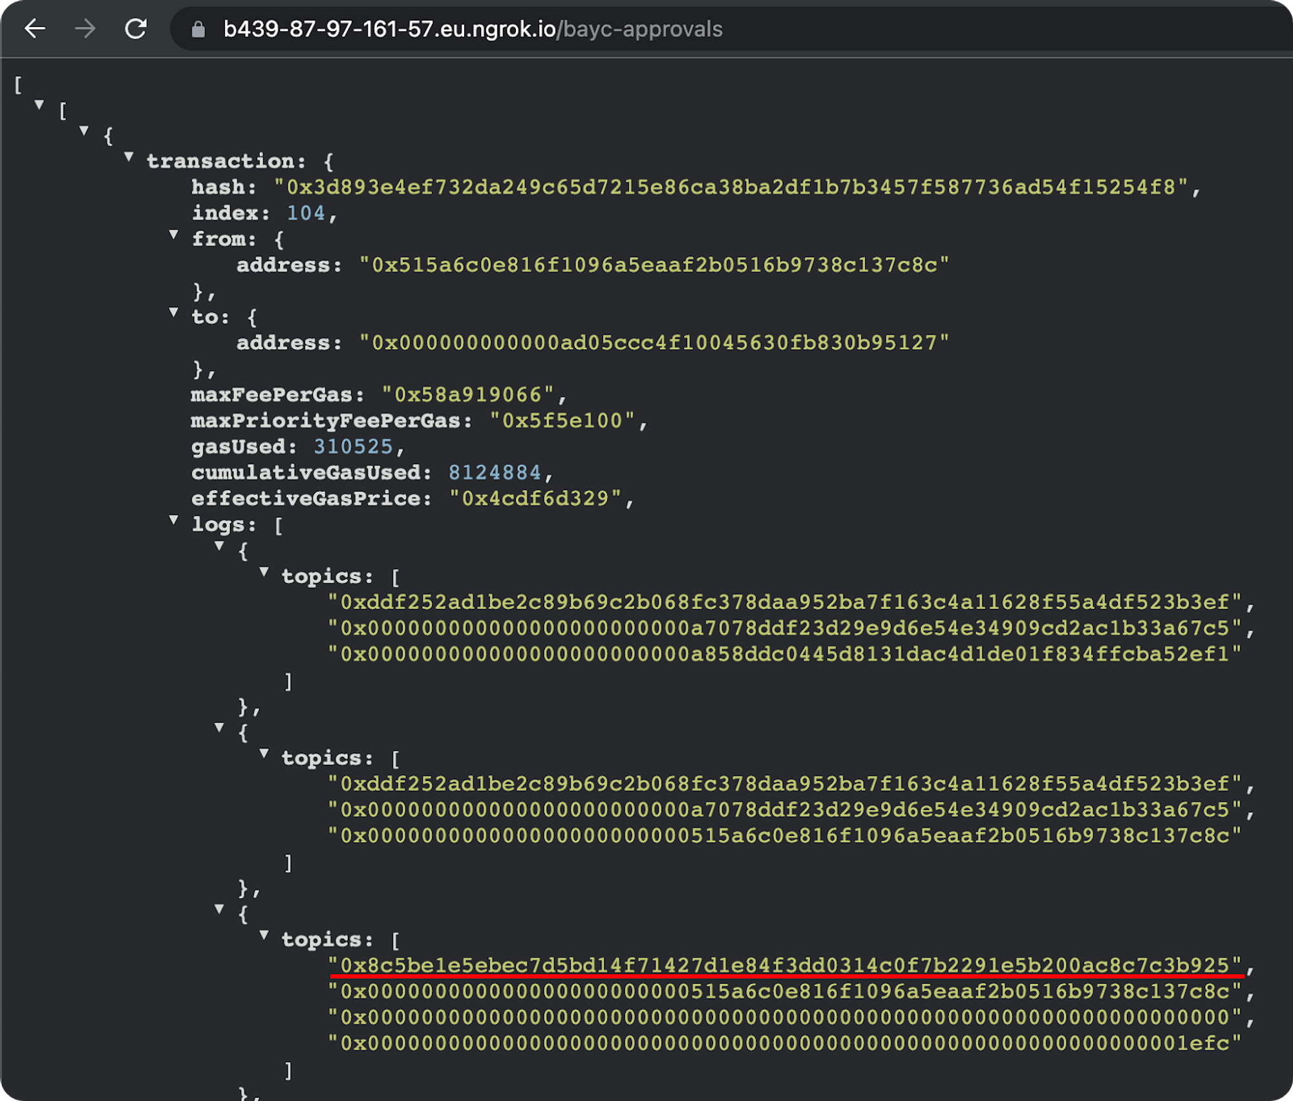Click the padlock site security icon
This screenshot has height=1101, width=1293.
[x=198, y=29]
